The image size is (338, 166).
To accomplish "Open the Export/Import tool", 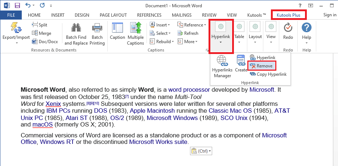I will [x=16, y=33].
